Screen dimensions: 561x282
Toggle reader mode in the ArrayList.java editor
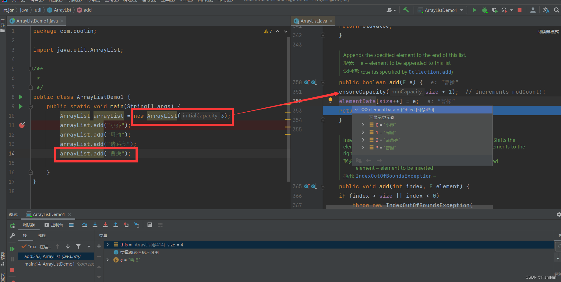point(548,32)
